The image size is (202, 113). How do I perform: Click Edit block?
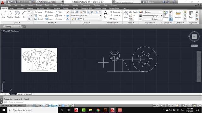click(133, 15)
